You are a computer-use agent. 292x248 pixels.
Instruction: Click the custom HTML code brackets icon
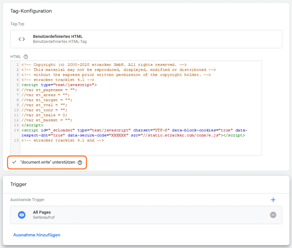22,39
